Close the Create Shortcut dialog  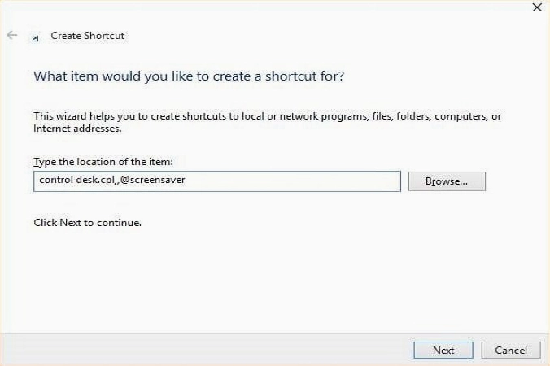(536, 7)
